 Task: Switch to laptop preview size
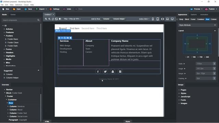tap(167, 19)
